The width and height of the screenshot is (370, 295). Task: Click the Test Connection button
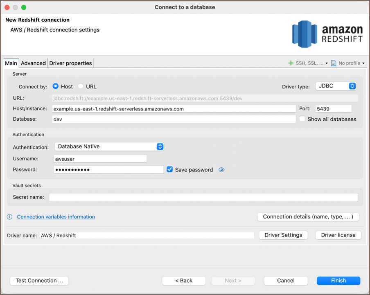click(39, 281)
